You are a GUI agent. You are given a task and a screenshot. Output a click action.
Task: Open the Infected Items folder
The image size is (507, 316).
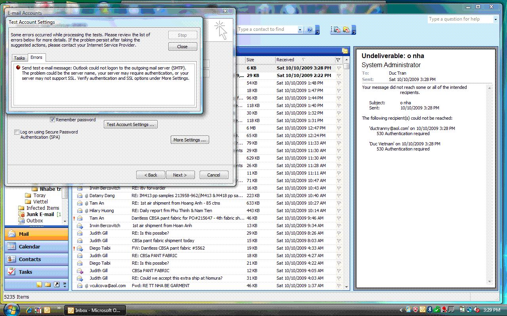coord(43,208)
